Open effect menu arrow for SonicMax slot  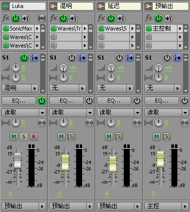pos(37,28)
